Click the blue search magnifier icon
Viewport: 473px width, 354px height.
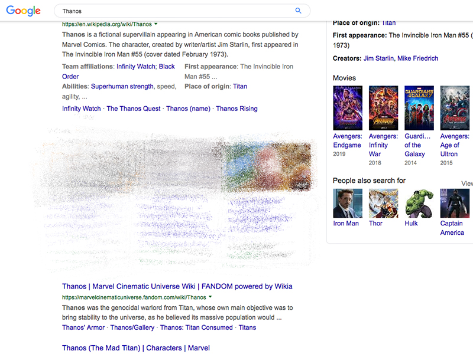tap(299, 11)
